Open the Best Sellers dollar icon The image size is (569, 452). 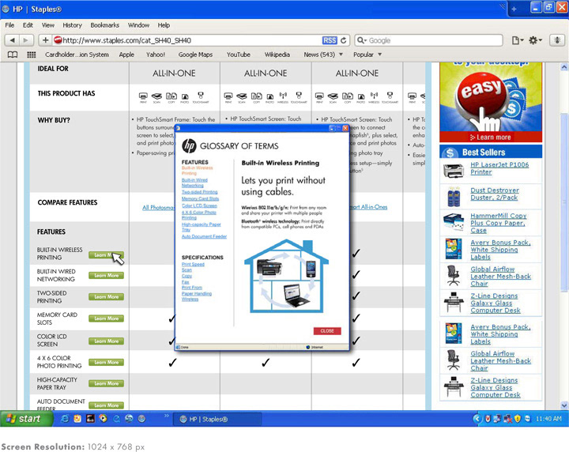(450, 153)
